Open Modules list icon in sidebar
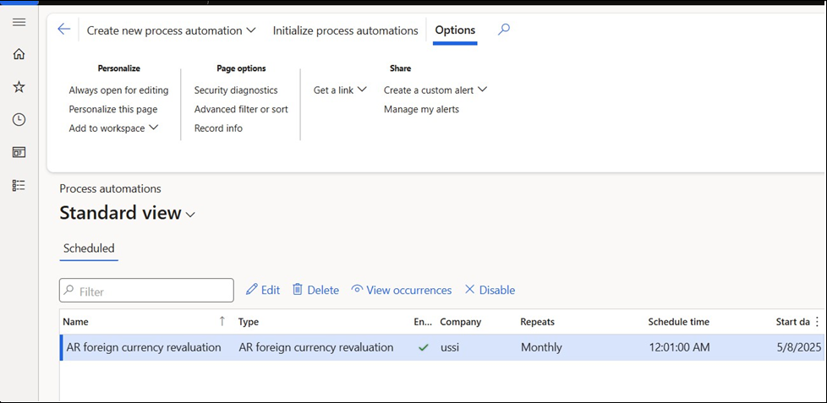This screenshot has height=403, width=827. pos(19,185)
